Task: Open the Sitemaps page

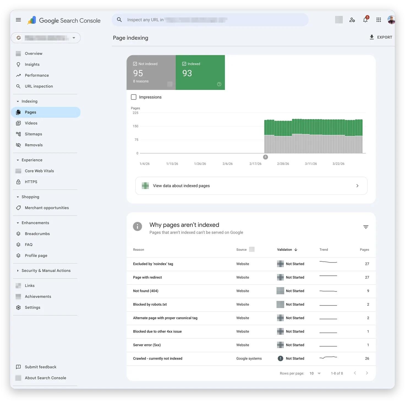Action: click(x=46, y=134)
